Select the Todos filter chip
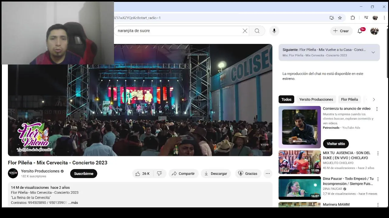 [x=286, y=99]
